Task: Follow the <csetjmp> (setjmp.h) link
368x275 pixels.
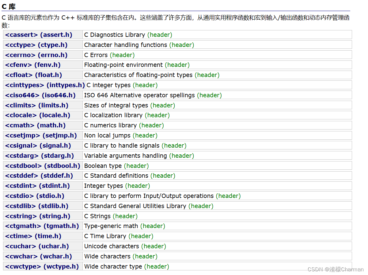Action: [x=41, y=135]
